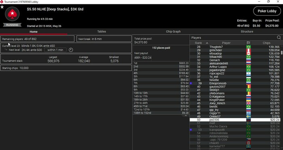Sort by Chips column header

pyautogui.click(x=266, y=43)
